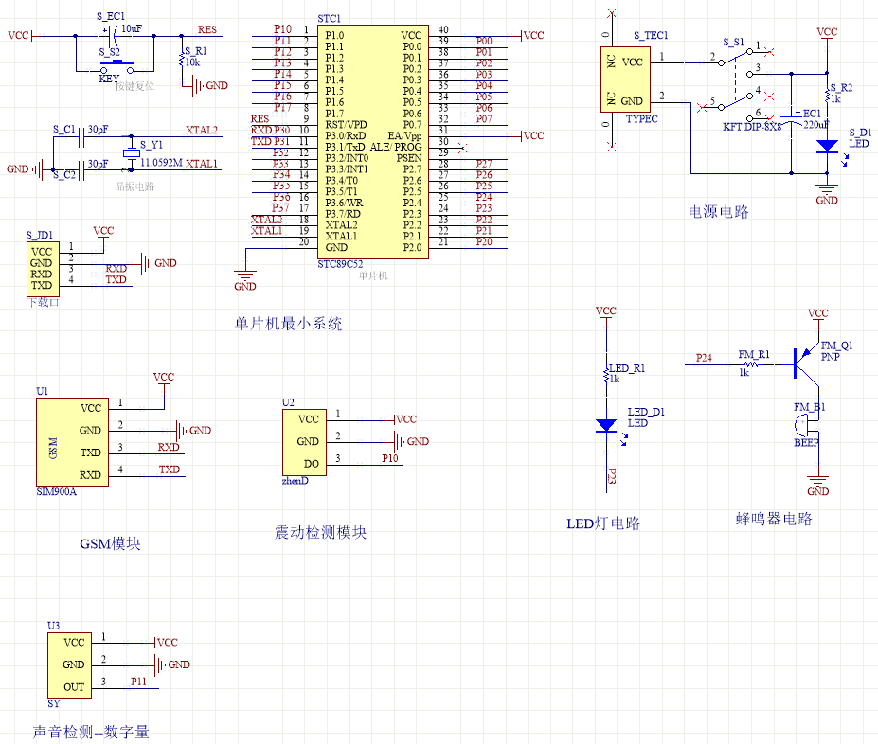Click the '声音检测--数字量' text label

[91, 732]
